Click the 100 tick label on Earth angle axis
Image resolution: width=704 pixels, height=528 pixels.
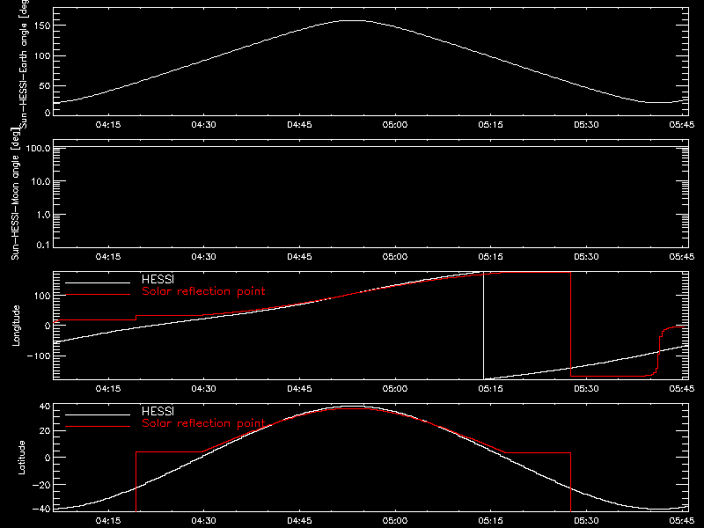click(x=41, y=56)
